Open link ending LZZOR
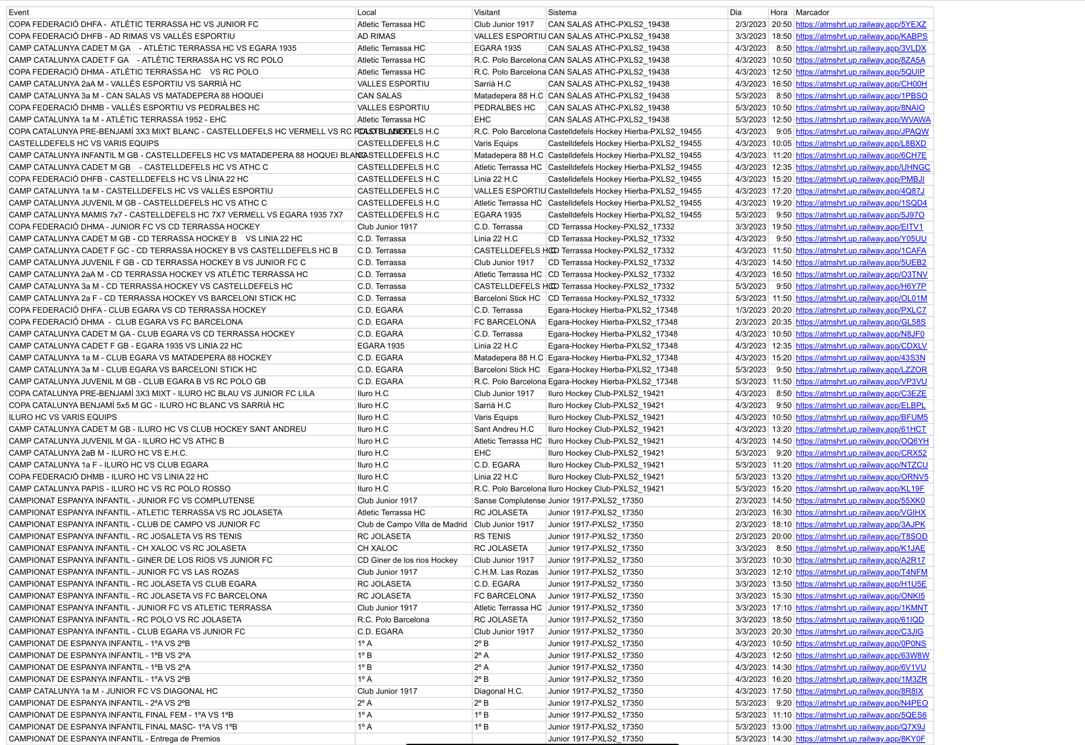This screenshot has height=745, width=1085. (861, 370)
